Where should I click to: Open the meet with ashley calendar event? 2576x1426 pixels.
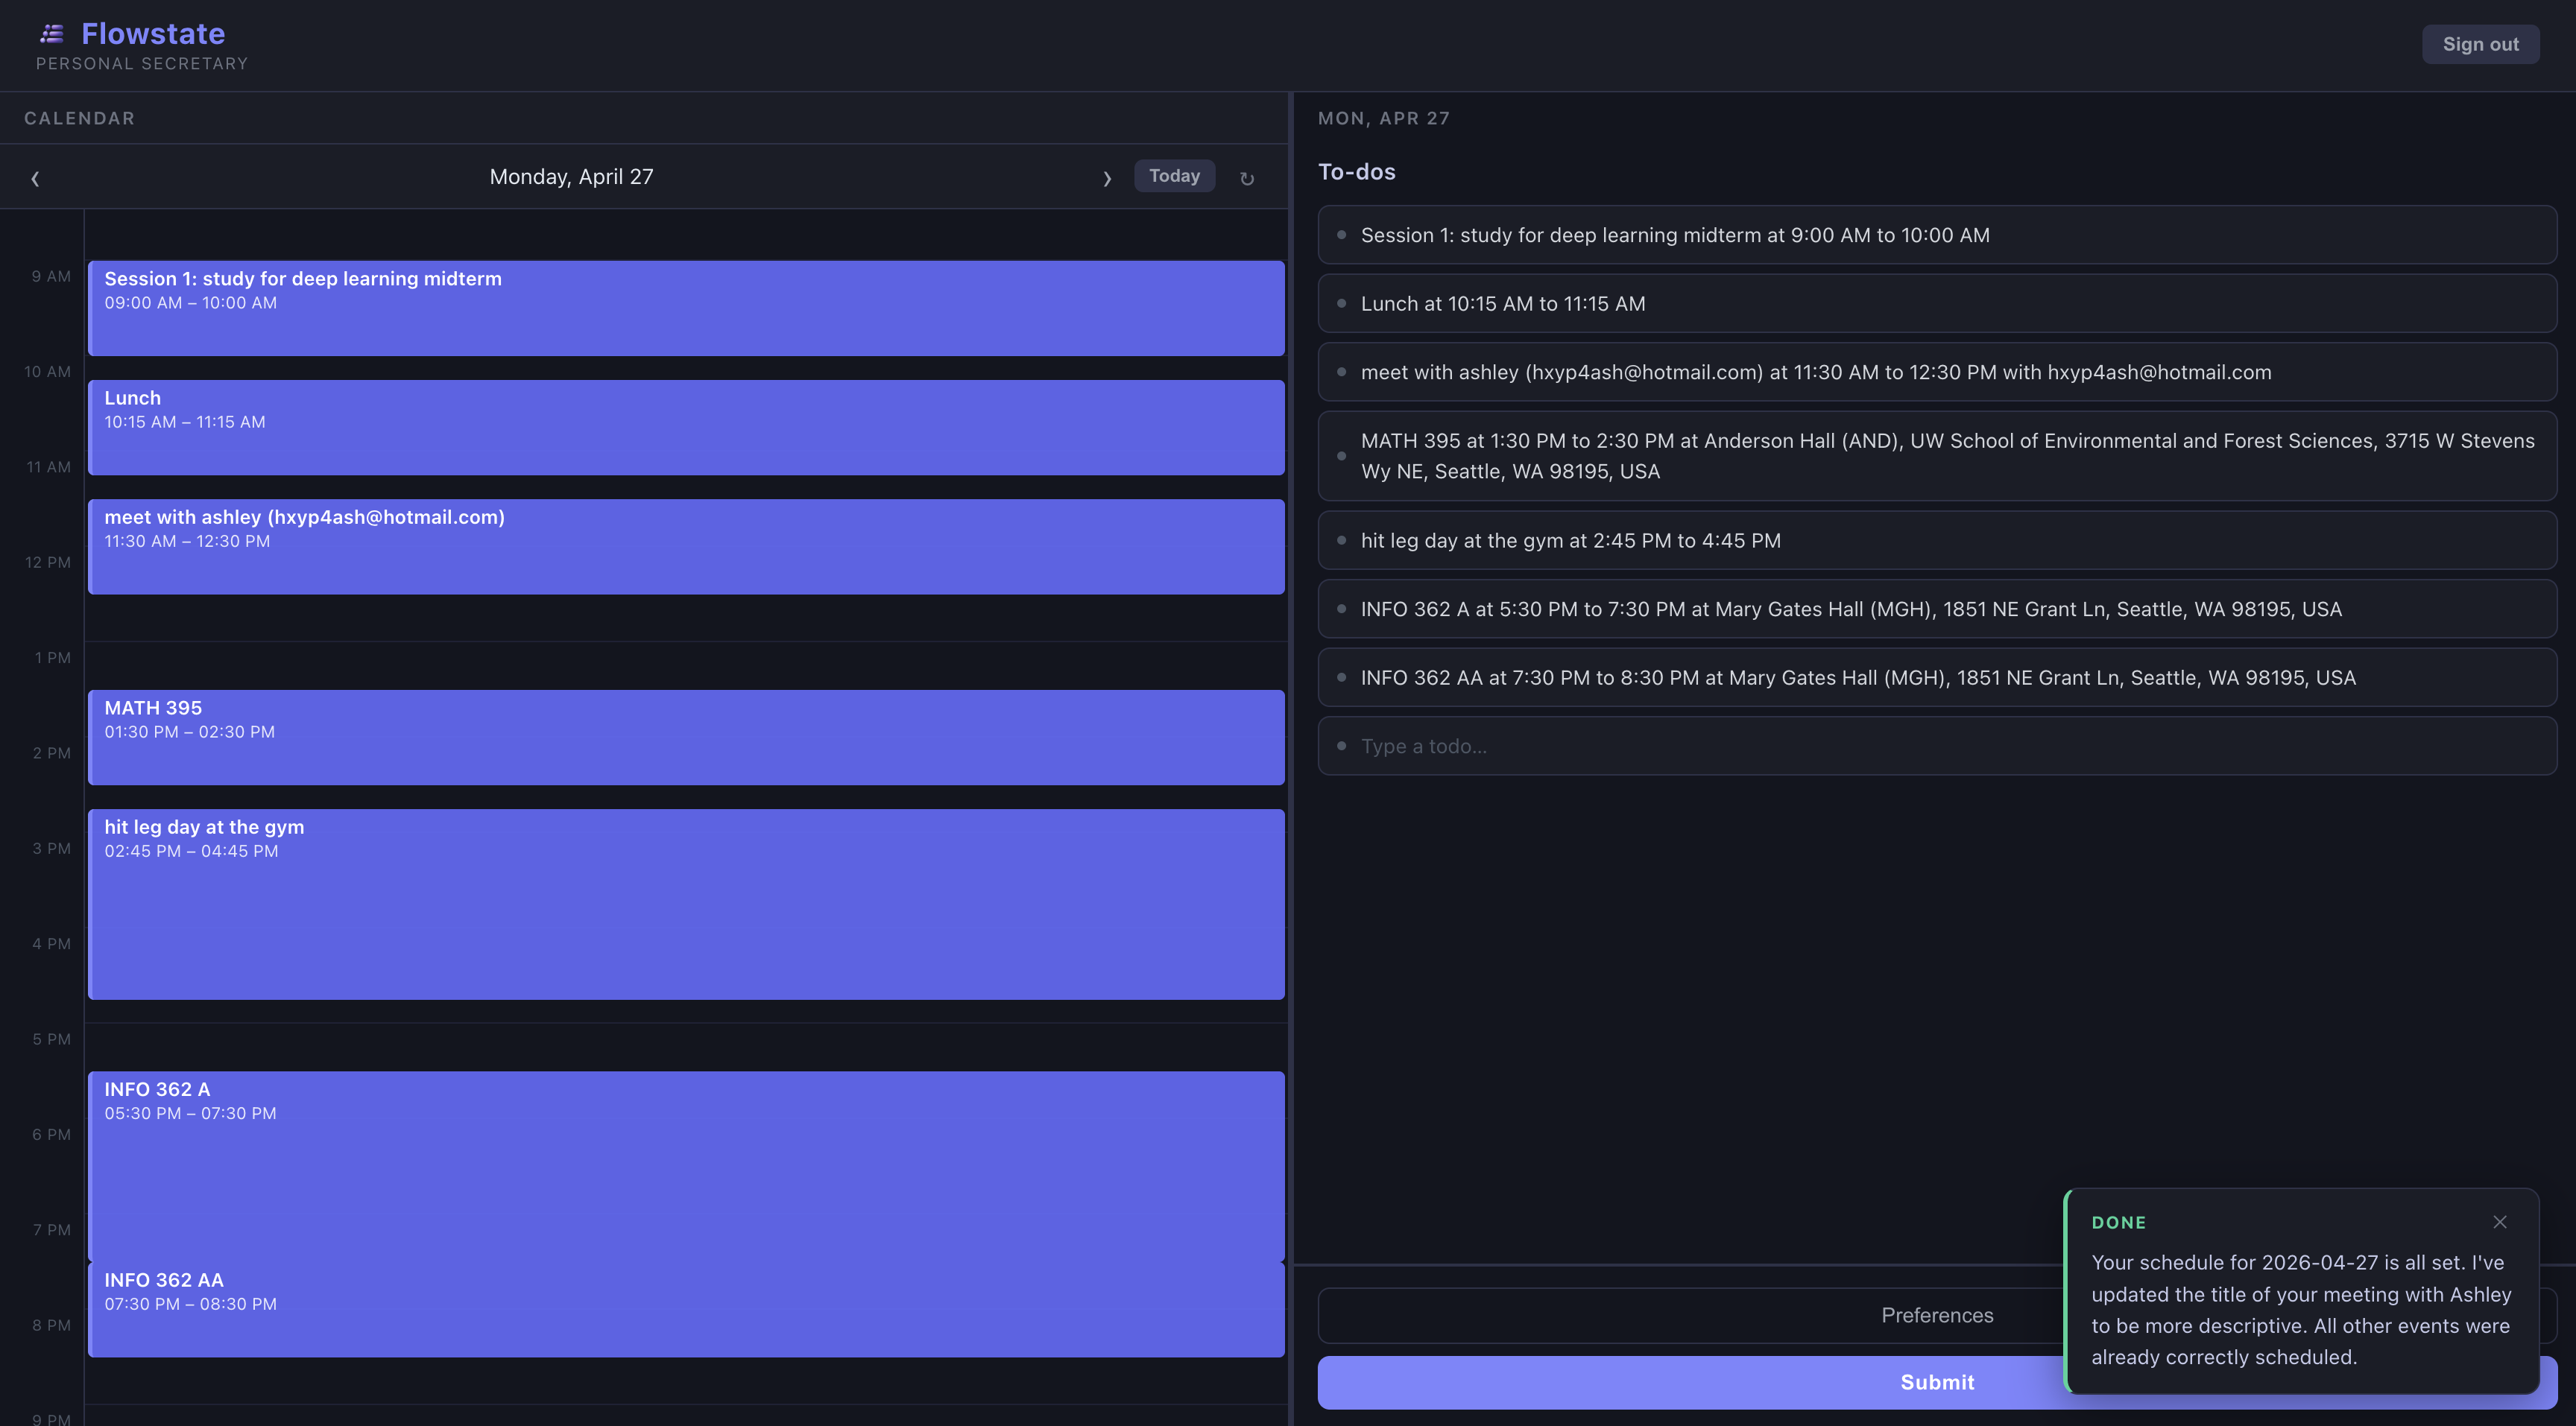[x=686, y=545]
